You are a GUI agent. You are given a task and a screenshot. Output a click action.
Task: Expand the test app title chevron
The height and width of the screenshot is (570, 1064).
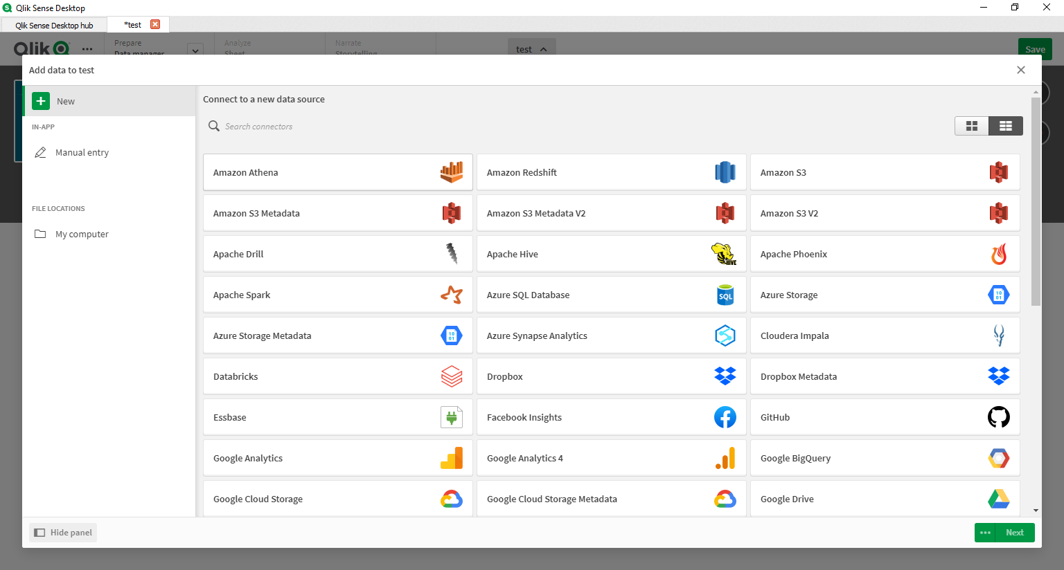[x=544, y=49]
